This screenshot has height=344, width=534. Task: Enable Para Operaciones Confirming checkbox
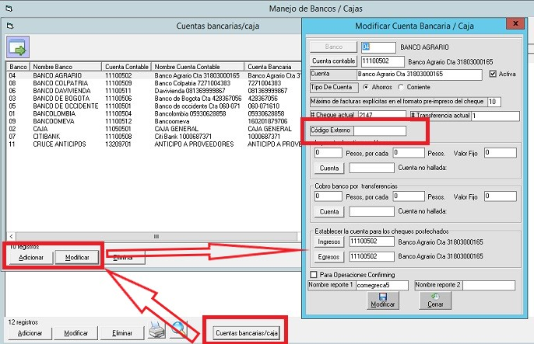314,275
